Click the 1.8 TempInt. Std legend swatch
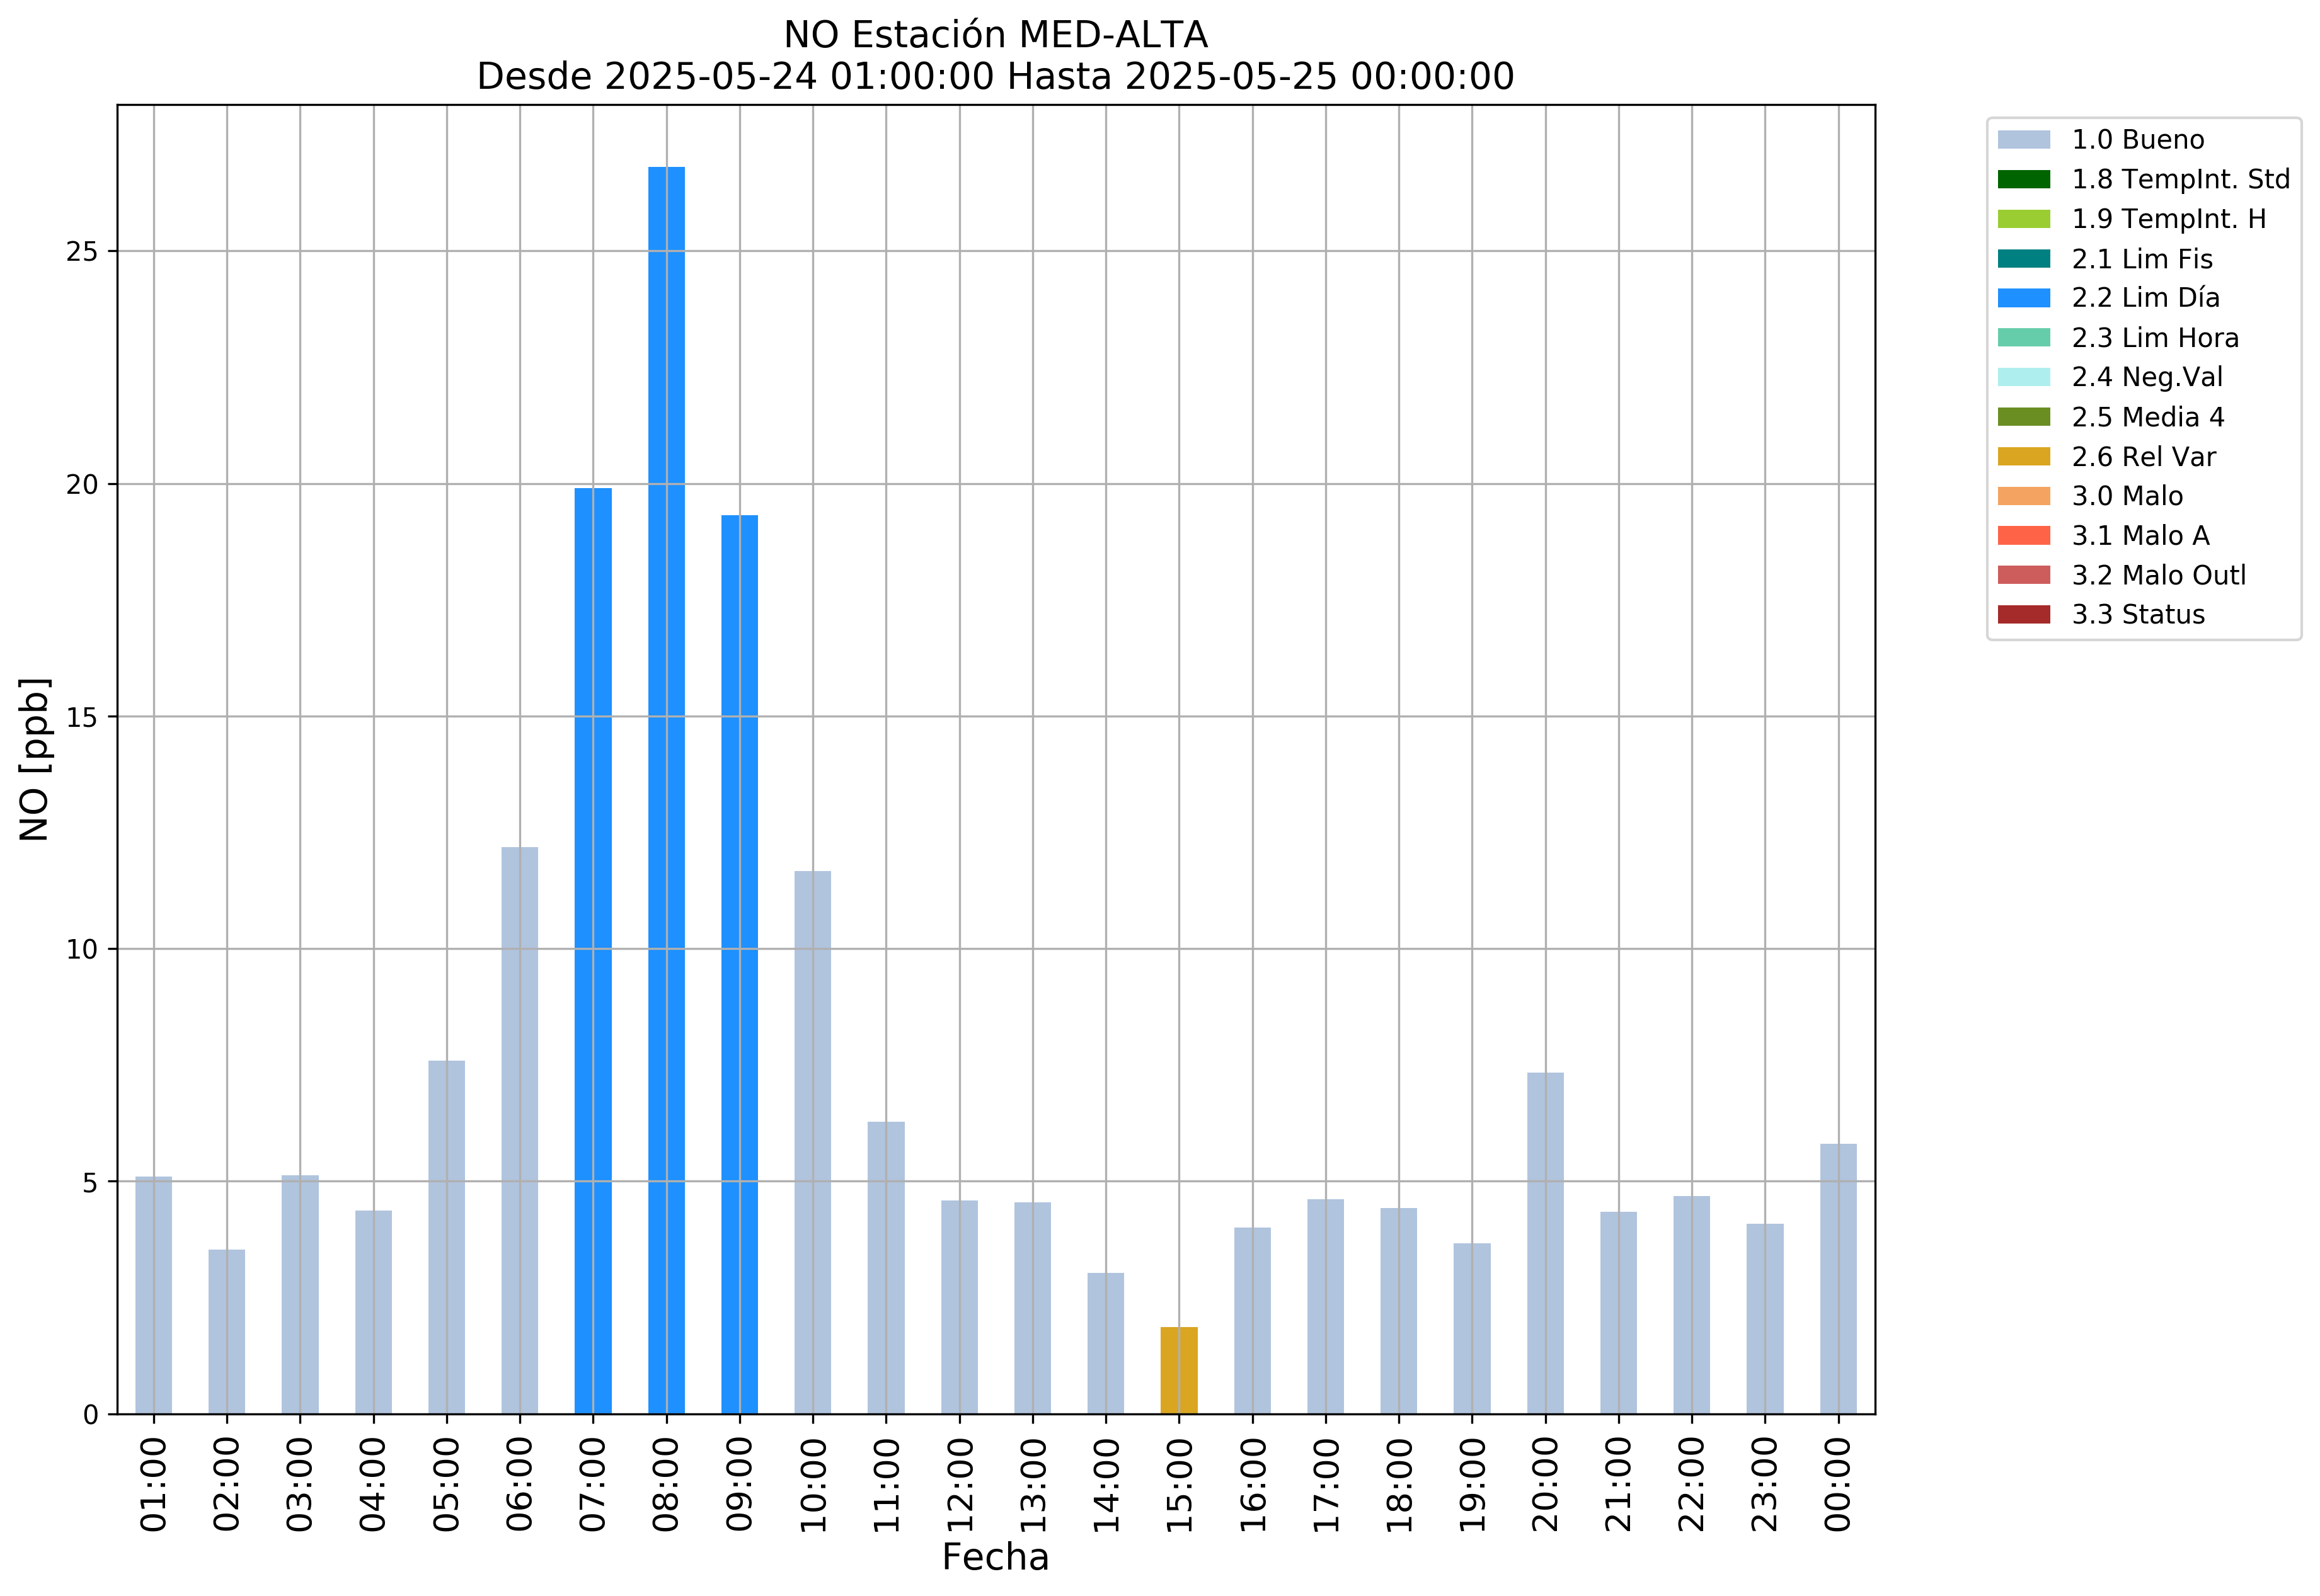The width and height of the screenshot is (2320, 1596). pyautogui.click(x=2023, y=180)
